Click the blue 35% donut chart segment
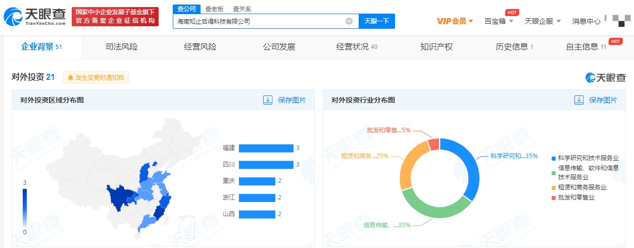634x248 pixels. click(x=471, y=167)
